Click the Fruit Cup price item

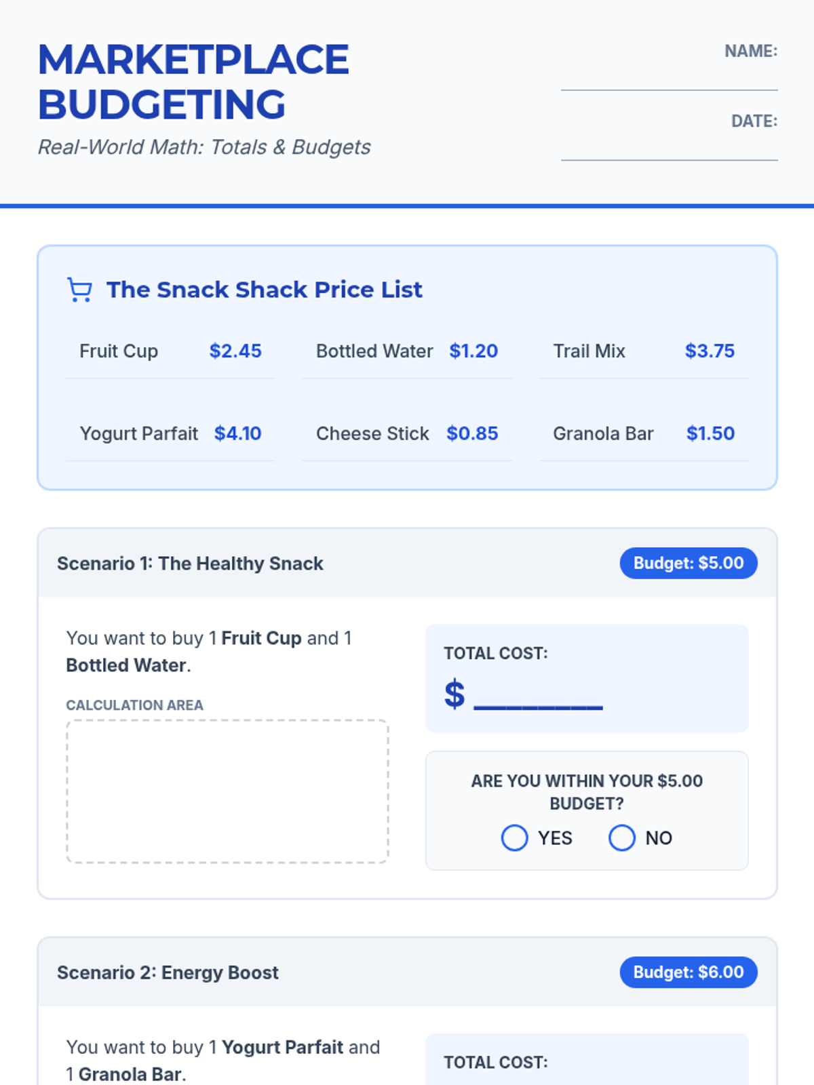pos(170,351)
